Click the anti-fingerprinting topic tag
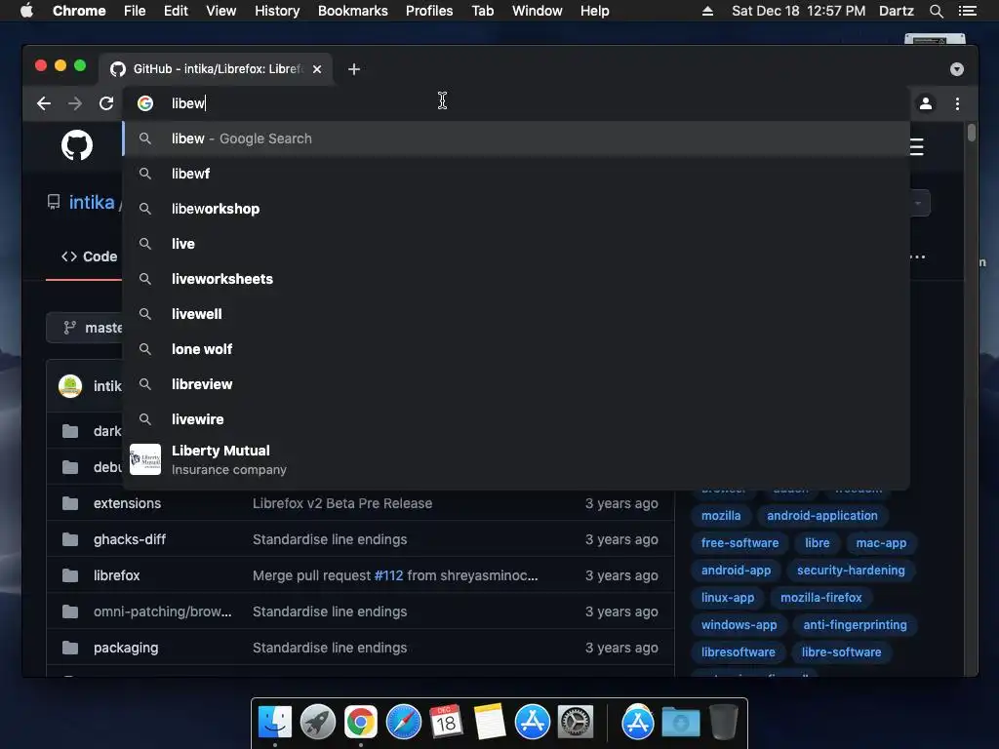999x749 pixels. pos(855,625)
